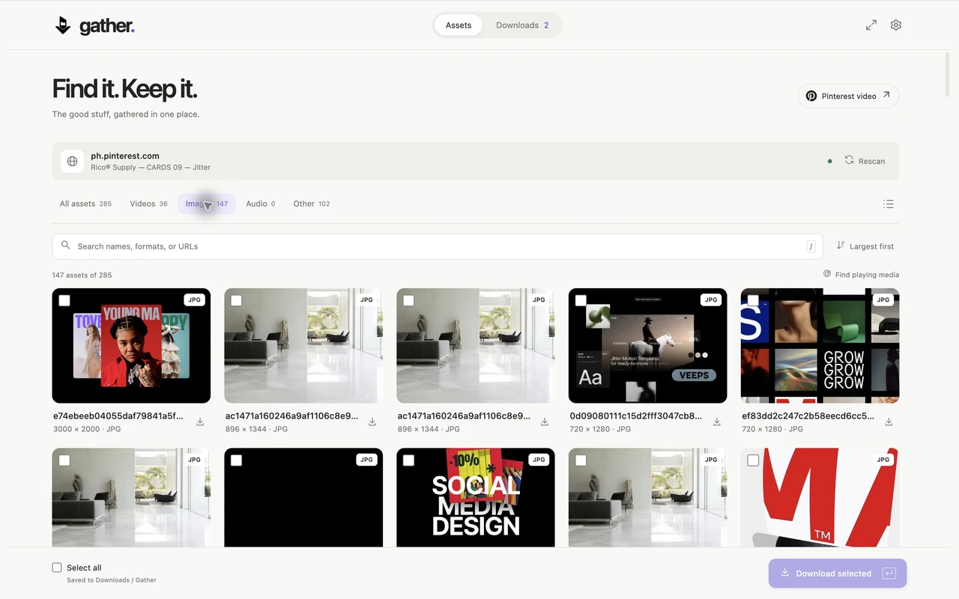Viewport: 959px width, 599px height.
Task: Rescan the ph.pinterest.com page
Action: (865, 161)
